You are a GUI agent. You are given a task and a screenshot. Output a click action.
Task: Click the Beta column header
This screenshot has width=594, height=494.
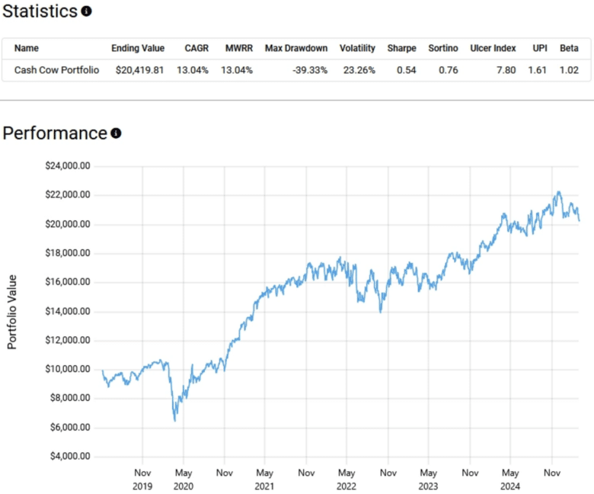(x=569, y=48)
